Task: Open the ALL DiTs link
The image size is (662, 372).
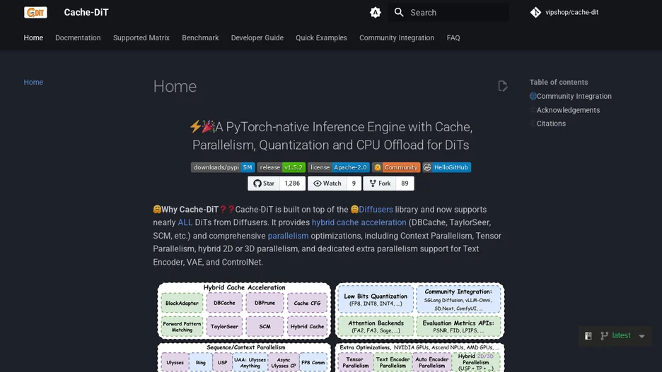Action: click(x=185, y=222)
